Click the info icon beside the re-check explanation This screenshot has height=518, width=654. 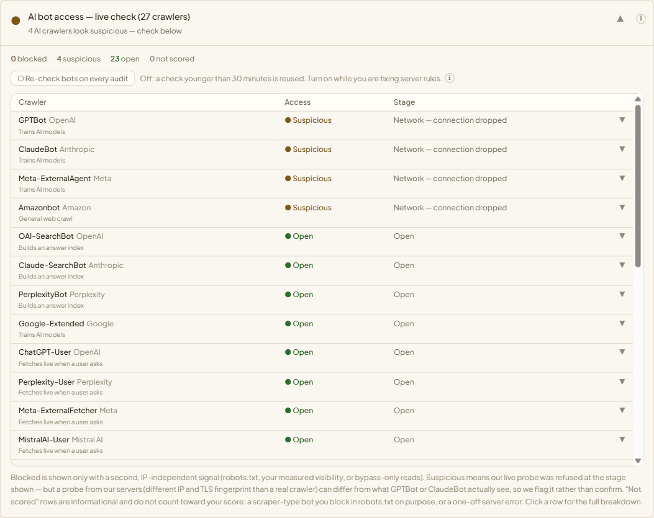(449, 78)
